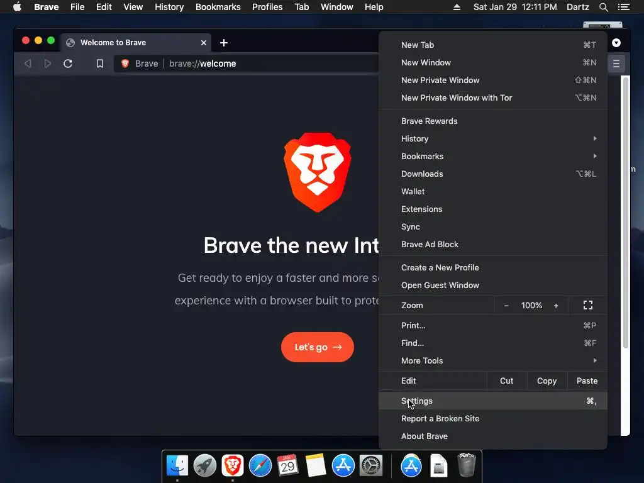Click the Brave shield icon in address bar
This screenshot has width=644, height=483.
coord(125,64)
